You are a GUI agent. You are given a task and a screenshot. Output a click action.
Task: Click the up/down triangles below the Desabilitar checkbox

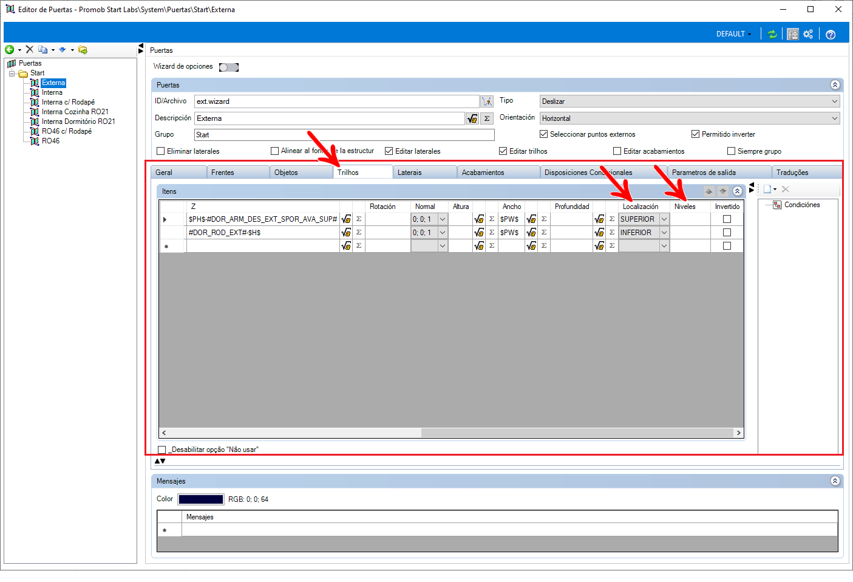[x=160, y=461]
